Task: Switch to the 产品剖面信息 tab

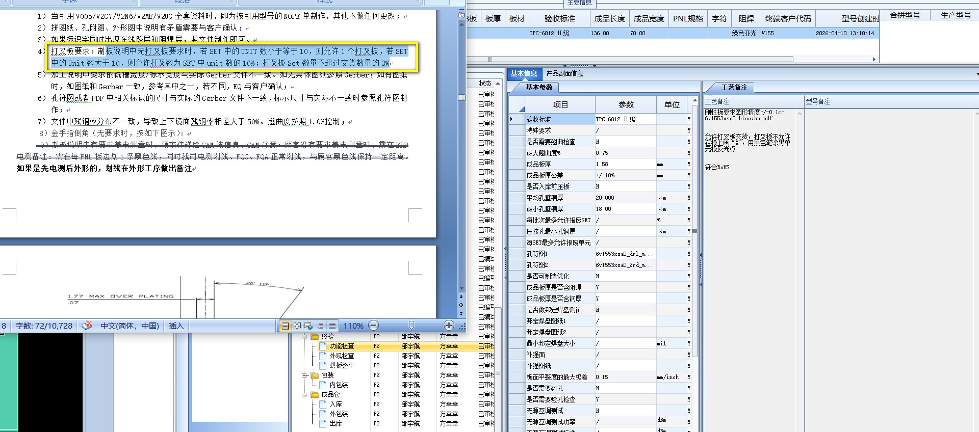Action: pos(564,74)
